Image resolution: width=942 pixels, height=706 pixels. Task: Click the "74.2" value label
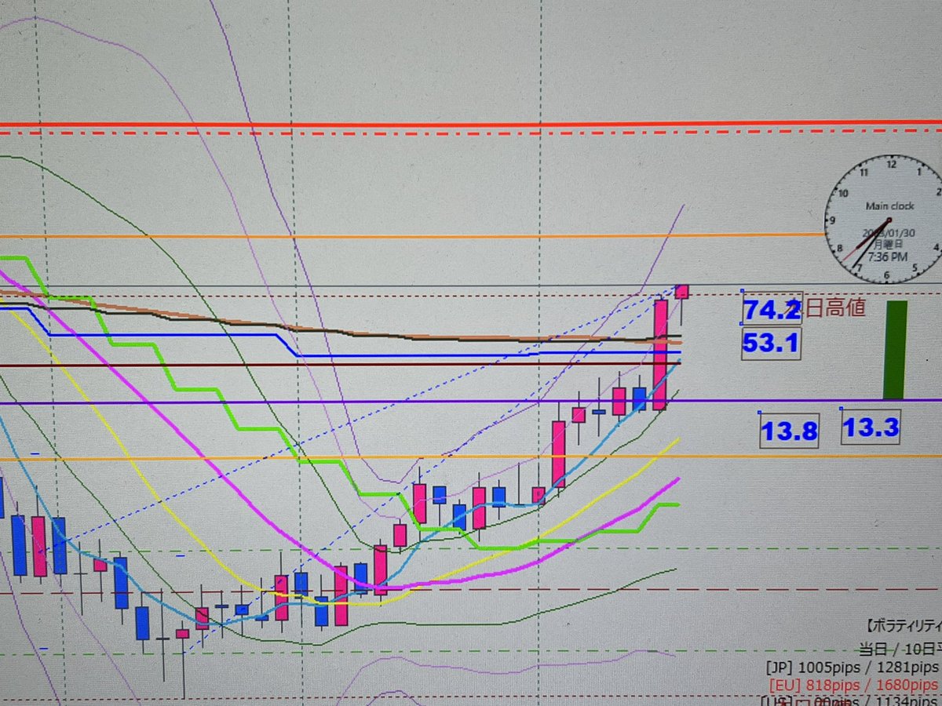click(x=772, y=310)
